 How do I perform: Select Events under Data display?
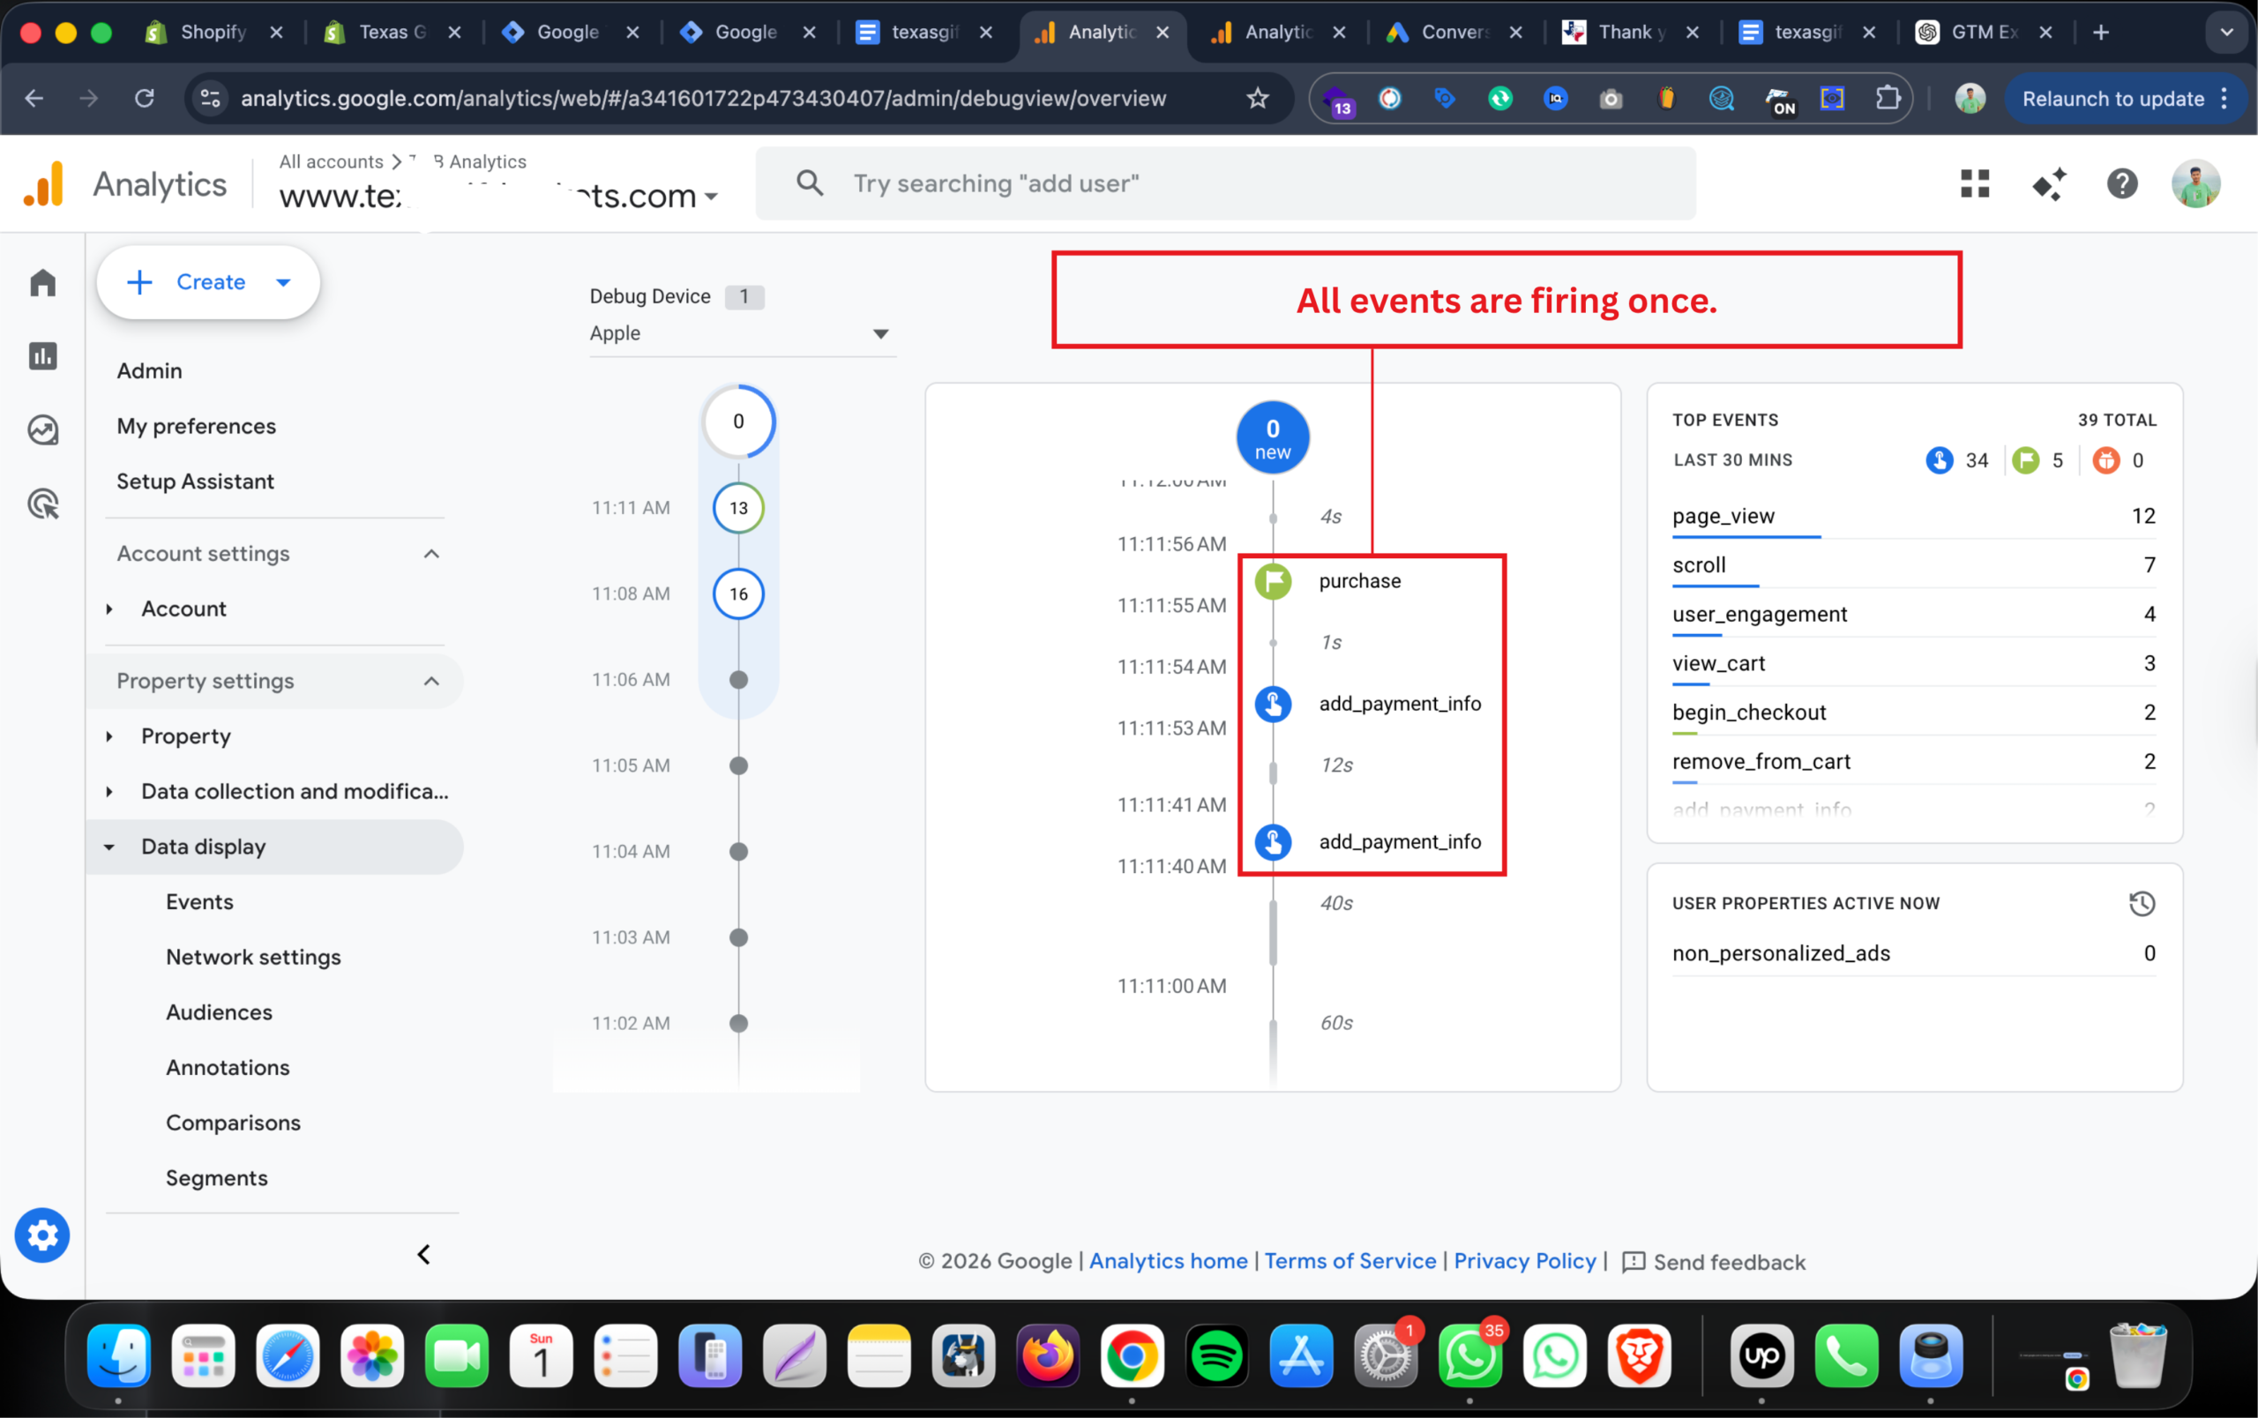point(199,901)
